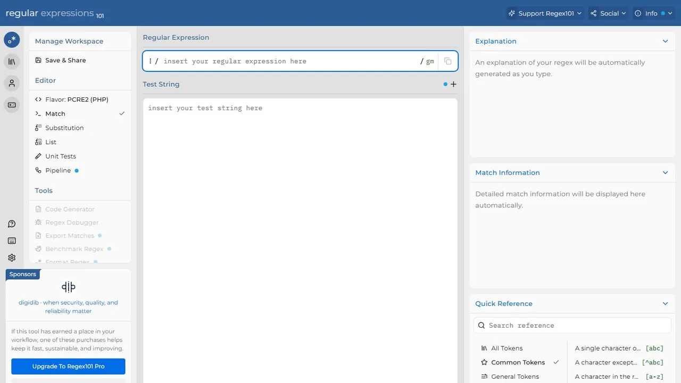Select the Match function

[x=80, y=113]
